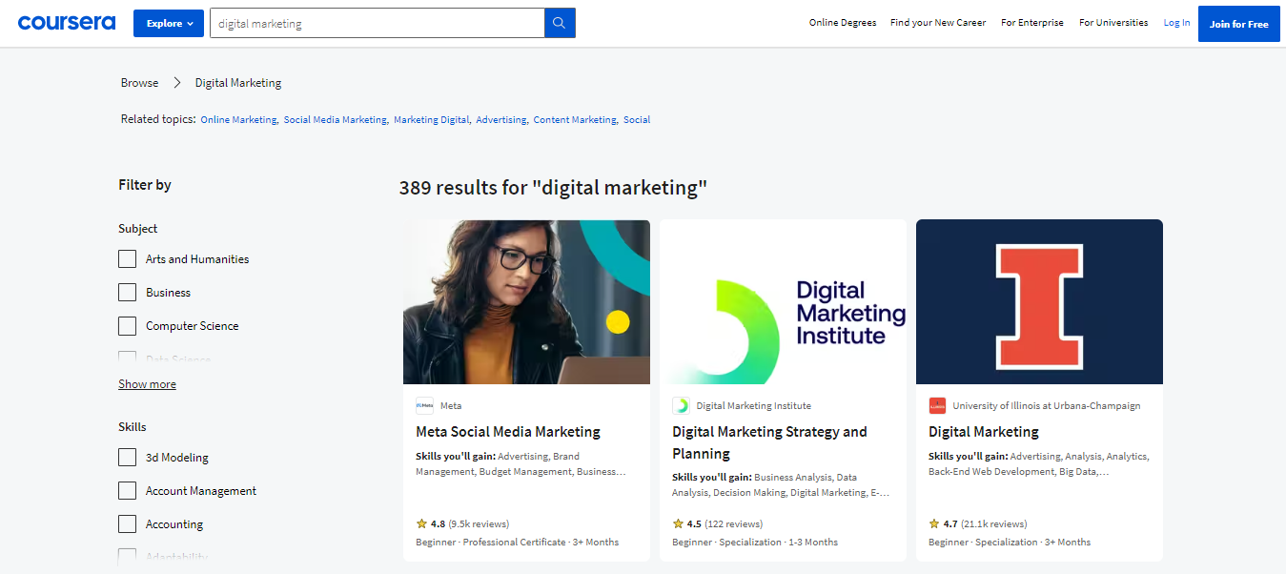1286x574 pixels.
Task: Click the breadcrumb chevron after Browse
Action: tap(177, 83)
